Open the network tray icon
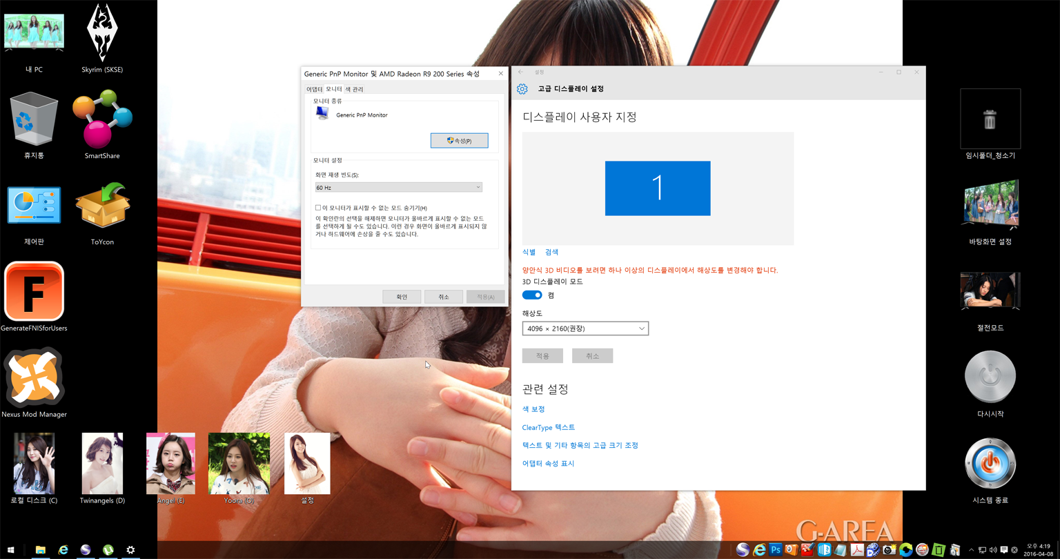Image resolution: width=1060 pixels, height=559 pixels. (982, 550)
